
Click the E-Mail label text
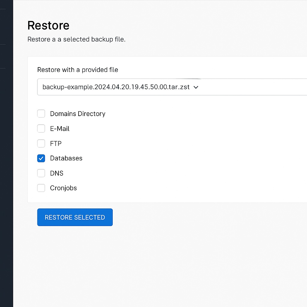[x=60, y=129]
